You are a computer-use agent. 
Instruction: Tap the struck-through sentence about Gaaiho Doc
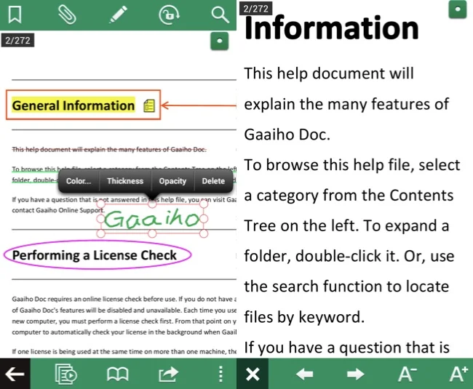(109, 150)
